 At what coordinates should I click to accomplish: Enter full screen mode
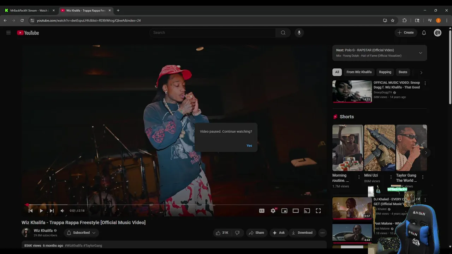click(318, 211)
